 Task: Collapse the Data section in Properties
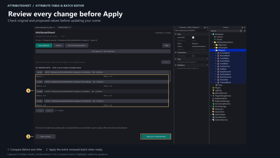(176, 34)
